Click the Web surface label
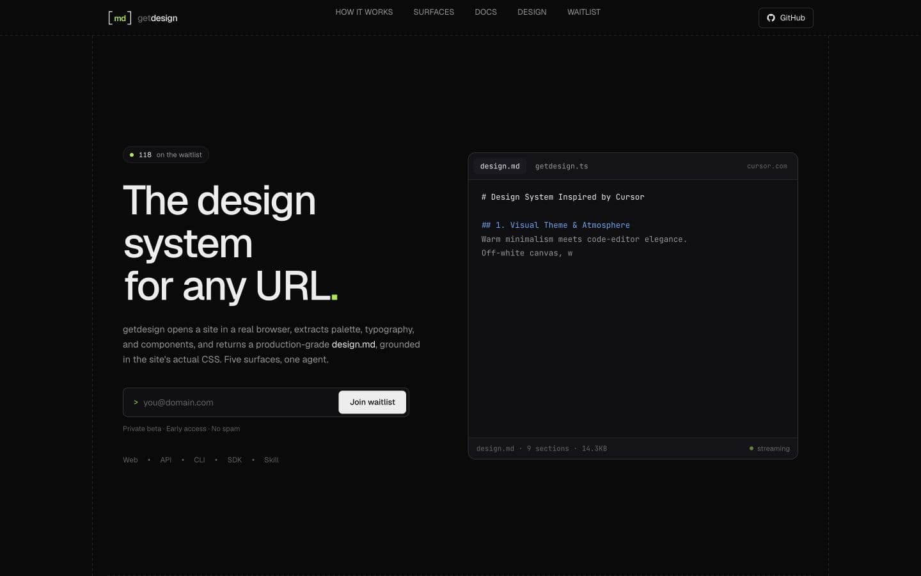This screenshot has height=576, width=921. coord(130,460)
